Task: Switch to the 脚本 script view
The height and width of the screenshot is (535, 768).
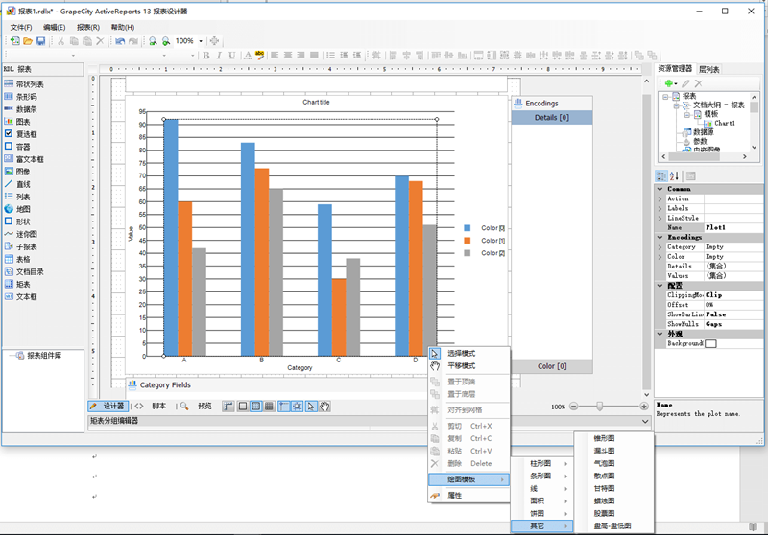Action: click(159, 407)
